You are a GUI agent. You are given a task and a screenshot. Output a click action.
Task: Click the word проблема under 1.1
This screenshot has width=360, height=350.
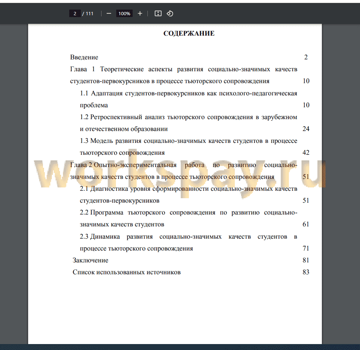tap(94, 105)
